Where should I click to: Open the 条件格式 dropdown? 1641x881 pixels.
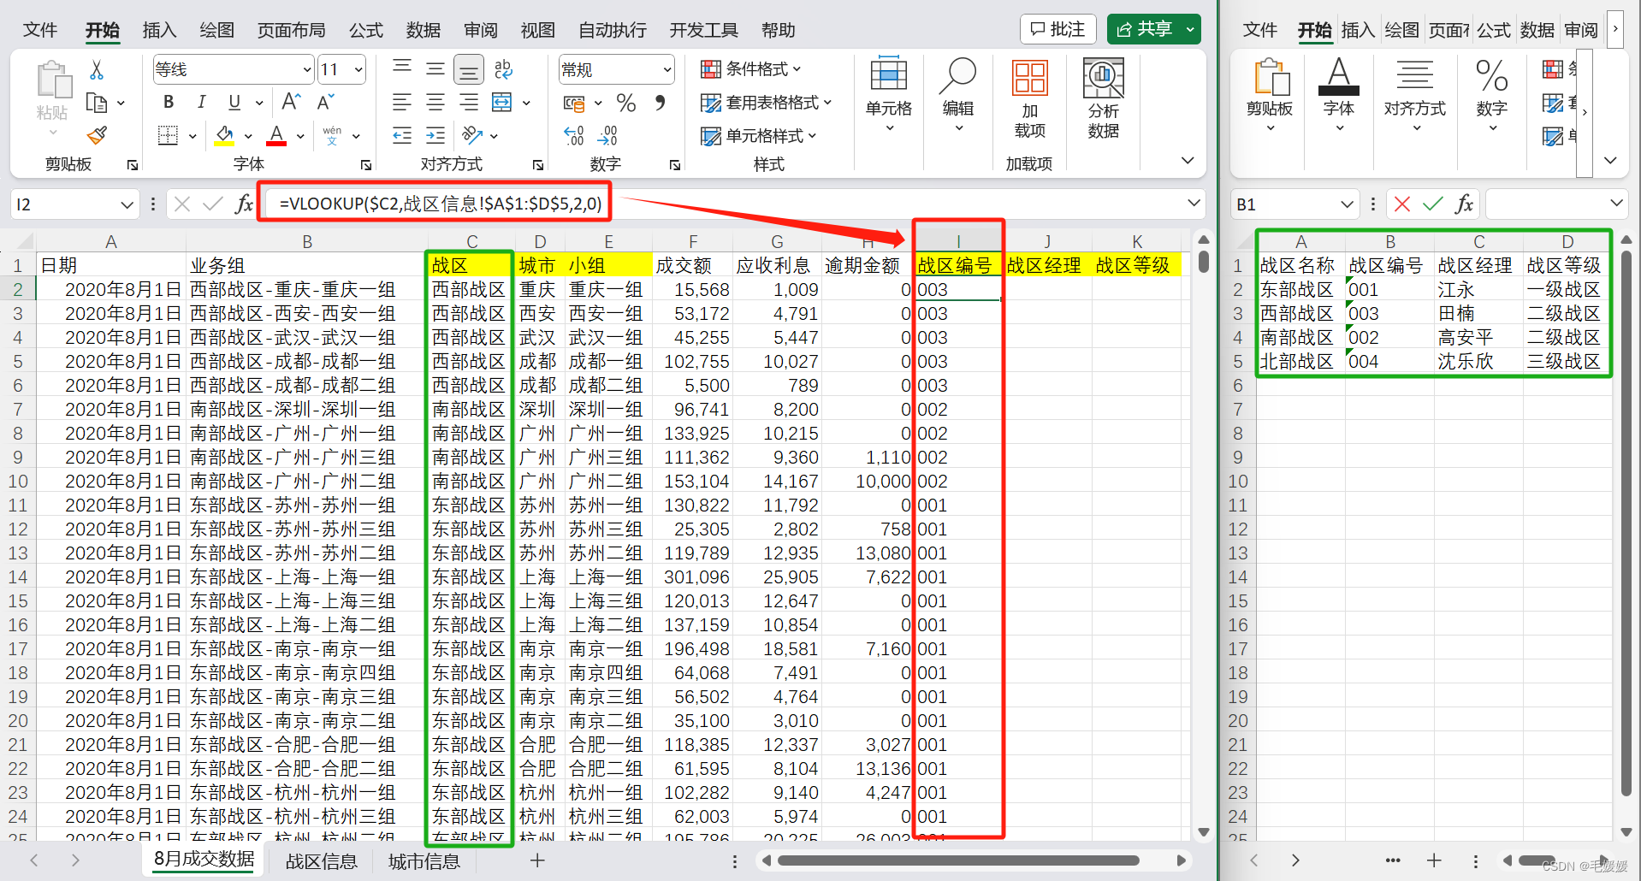[751, 68]
